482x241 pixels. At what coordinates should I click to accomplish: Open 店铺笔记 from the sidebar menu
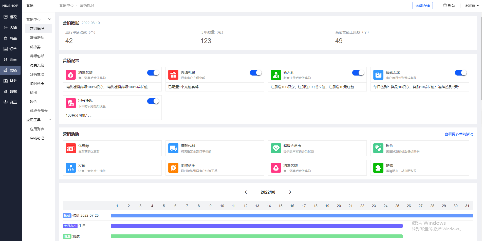[37, 138]
